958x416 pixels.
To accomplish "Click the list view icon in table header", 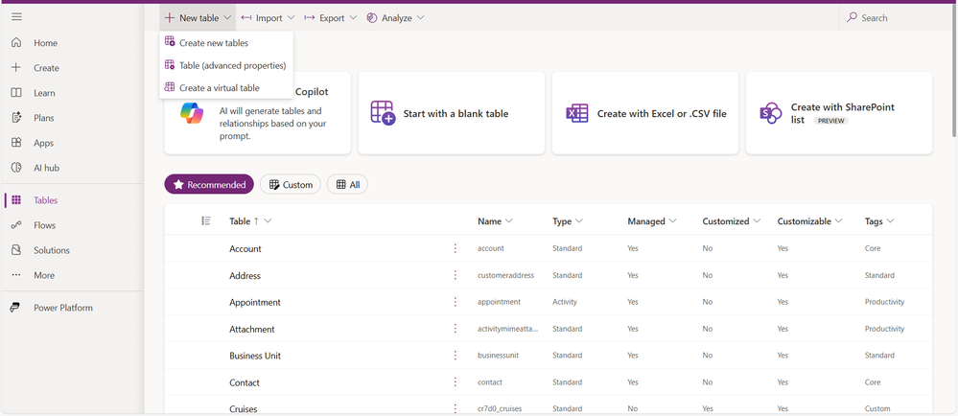I will pos(206,220).
